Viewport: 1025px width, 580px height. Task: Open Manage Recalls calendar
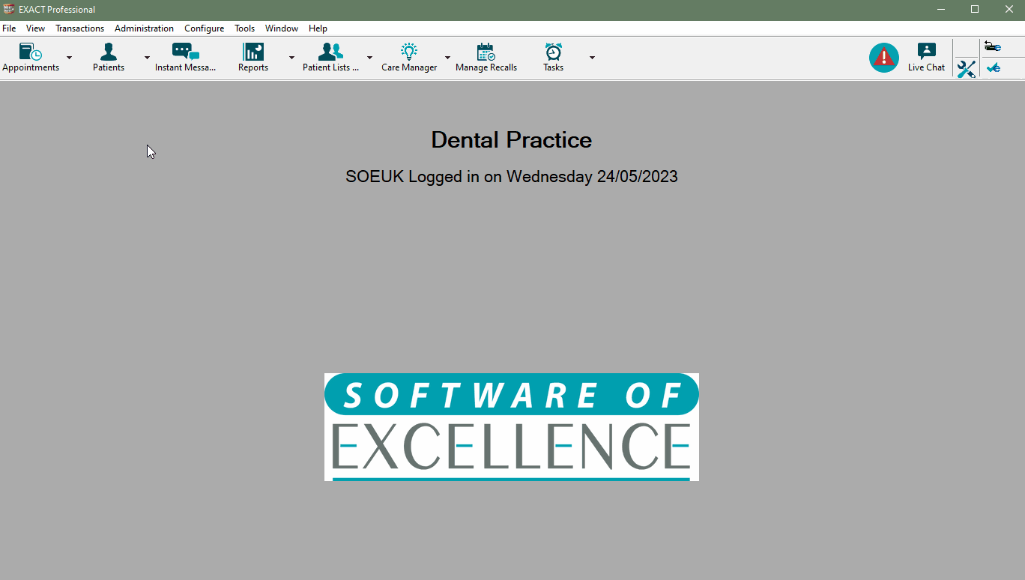point(486,58)
